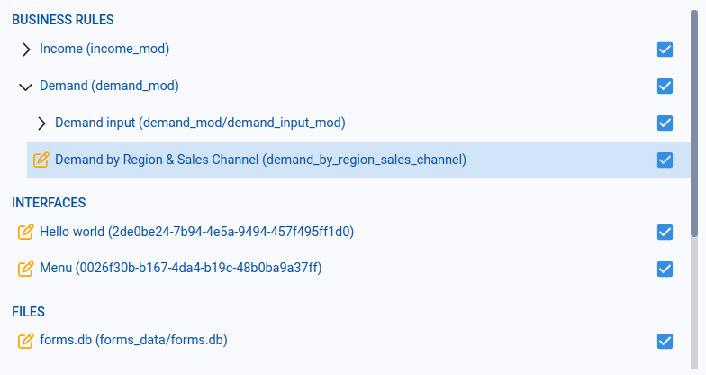Viewport: 706px width, 375px height.
Task: Uncheck the forms.db file checkbox
Action: (x=665, y=341)
